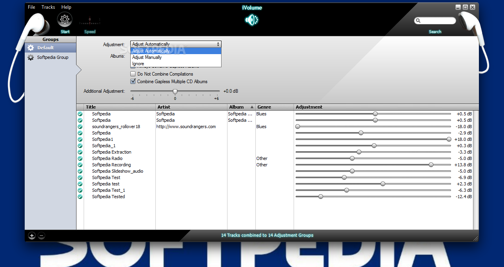This screenshot has width=504, height=267.
Task: Click adjustment slider for Softpedia1 at +18.0 dB
Action: pos(449,139)
